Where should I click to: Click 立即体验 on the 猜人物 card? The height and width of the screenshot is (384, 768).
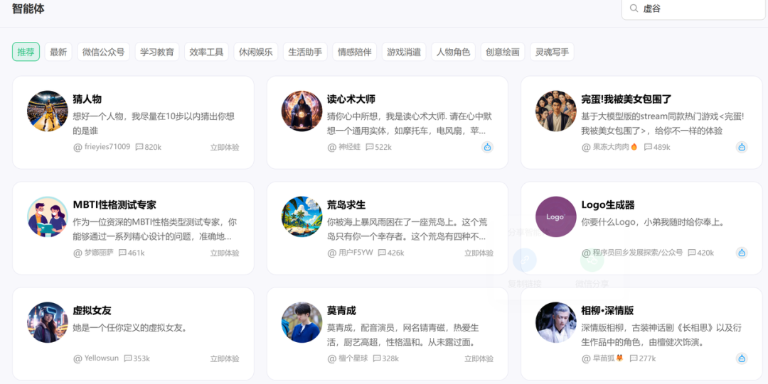225,147
